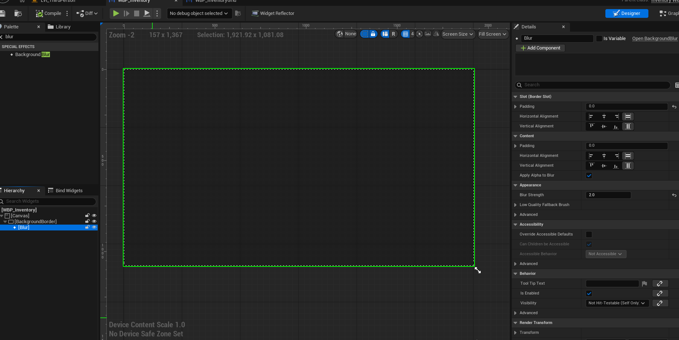
Task: Toggle Apply Alpha to Blur checkbox
Action: [589, 175]
